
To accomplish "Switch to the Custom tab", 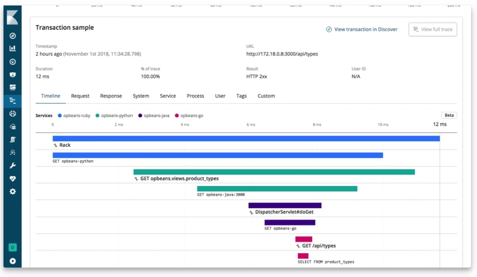I will pos(266,96).
